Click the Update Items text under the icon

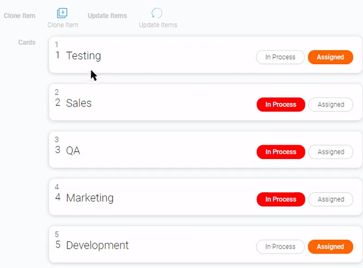click(158, 25)
